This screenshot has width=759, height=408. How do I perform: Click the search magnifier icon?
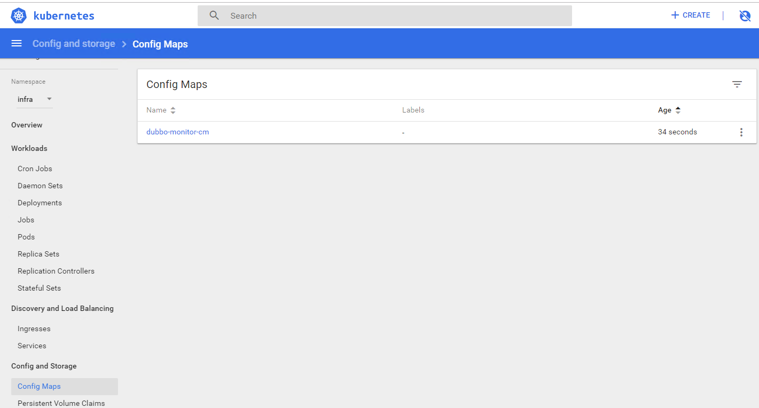(x=214, y=16)
